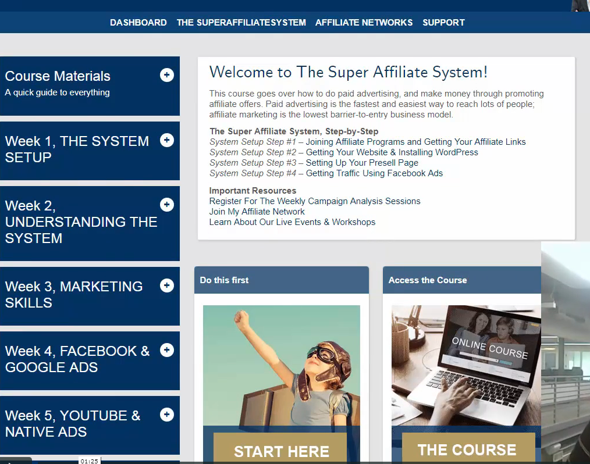Click Learn About Our Live Events & Workshops
Viewport: 590px width, 464px height.
(x=292, y=222)
